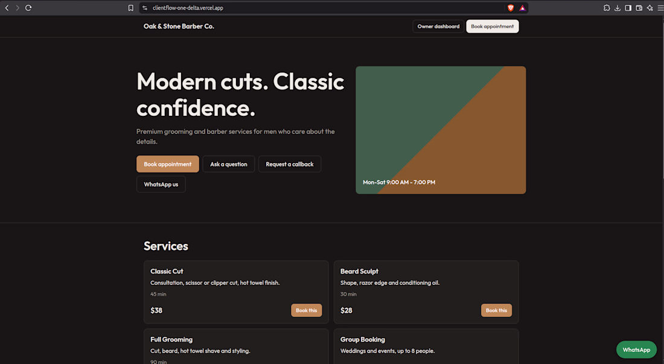Screen dimensions: 664x364
Task: Open site settings icon in the address bar
Action: pyautogui.click(x=145, y=8)
